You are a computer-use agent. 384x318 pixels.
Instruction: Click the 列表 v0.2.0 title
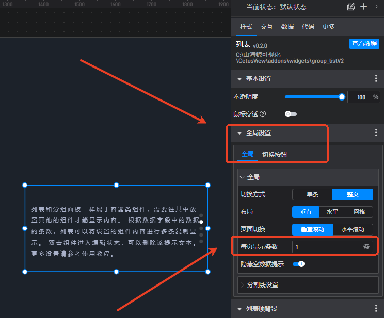pos(251,45)
